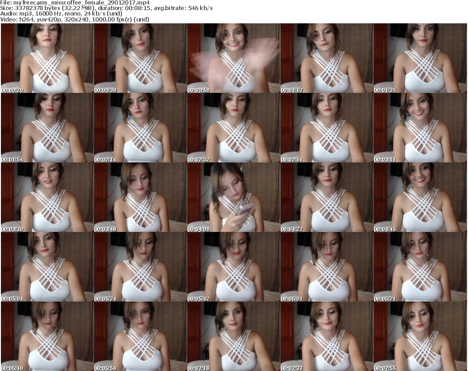Select the frame timestamped 00:02:14

(x=140, y=128)
